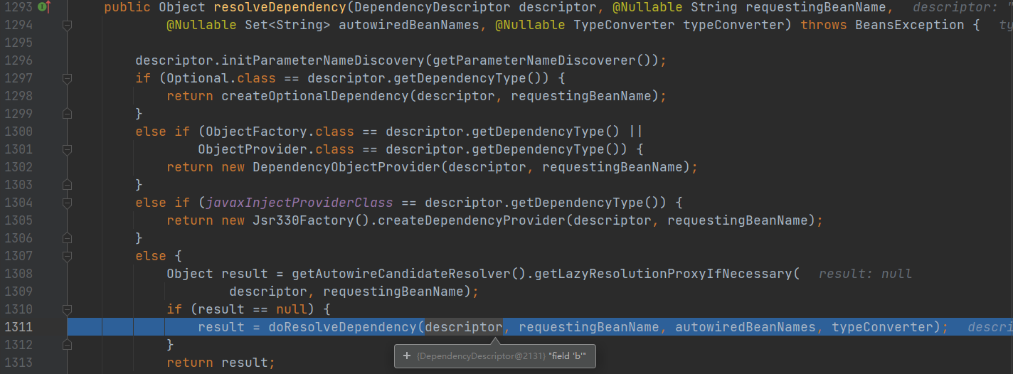Click line number 1311 in the gutter
Image resolution: width=1013 pixels, height=374 pixels.
18,327
